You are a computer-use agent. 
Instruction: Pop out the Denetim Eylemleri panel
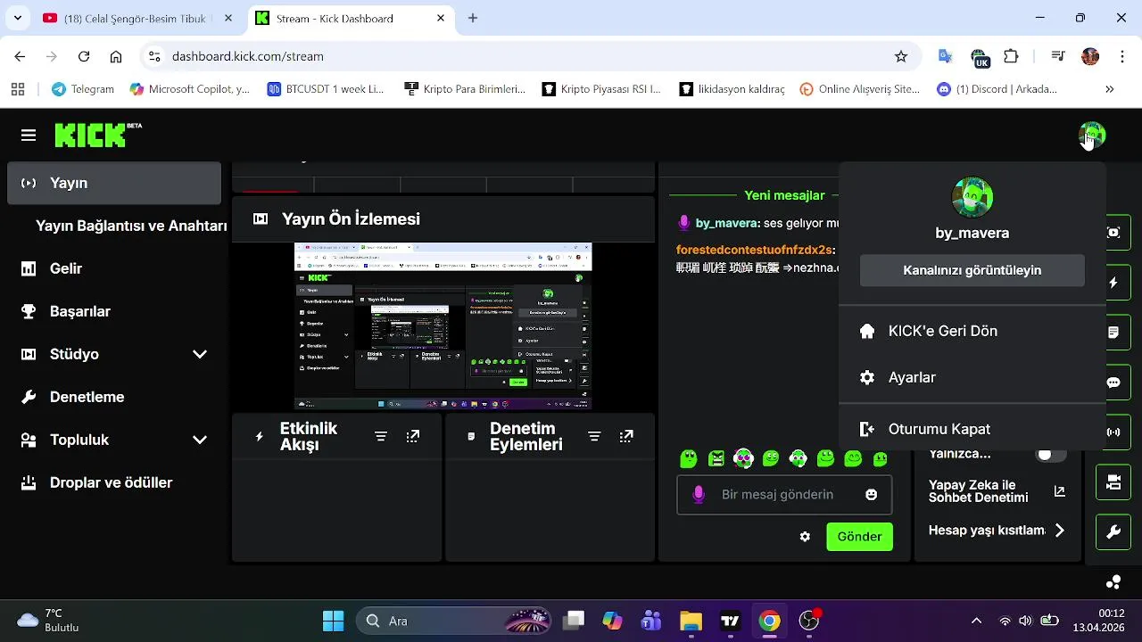[x=626, y=436]
